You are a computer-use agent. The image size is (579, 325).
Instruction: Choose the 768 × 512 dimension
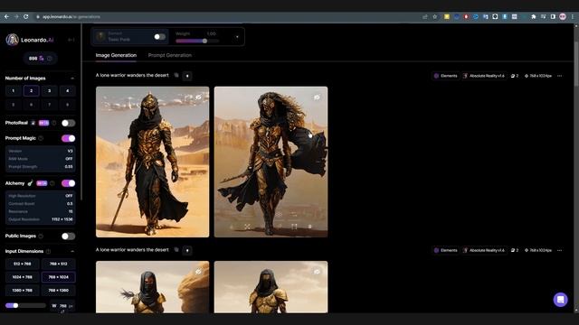pyautogui.click(x=58, y=264)
